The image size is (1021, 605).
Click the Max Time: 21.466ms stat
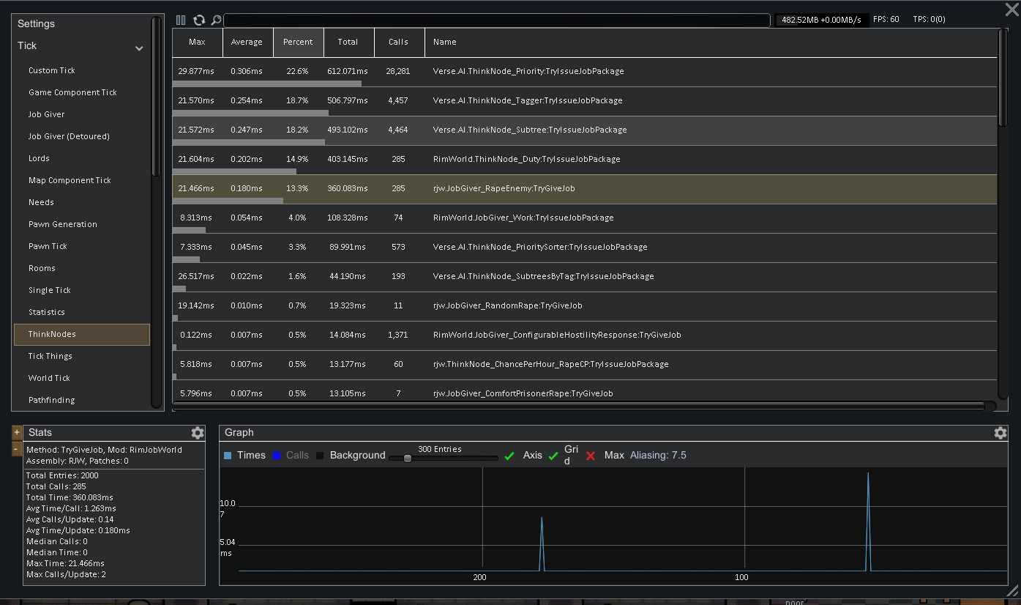point(65,563)
